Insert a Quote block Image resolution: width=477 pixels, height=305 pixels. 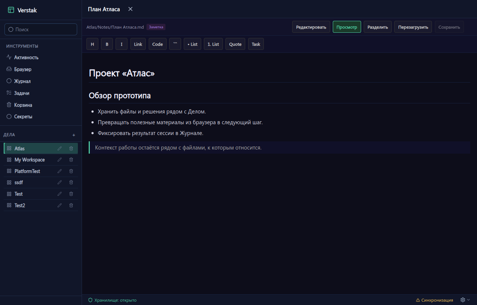click(235, 44)
